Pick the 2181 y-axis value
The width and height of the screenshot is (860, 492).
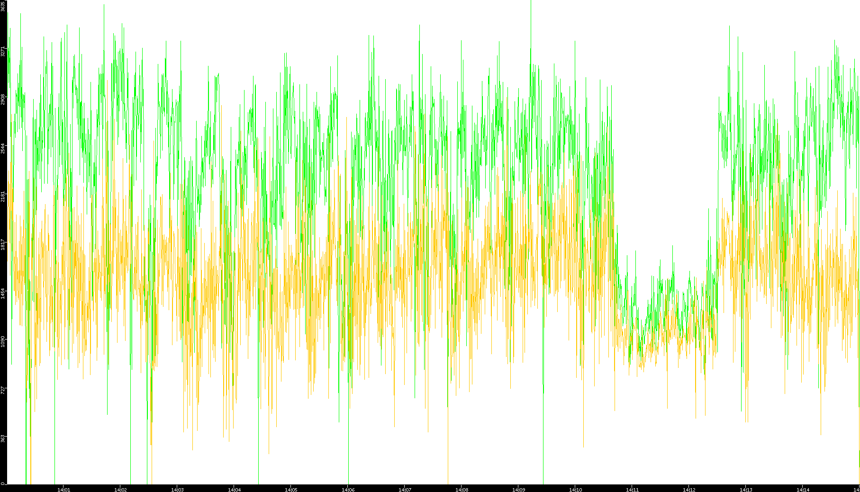click(3, 197)
